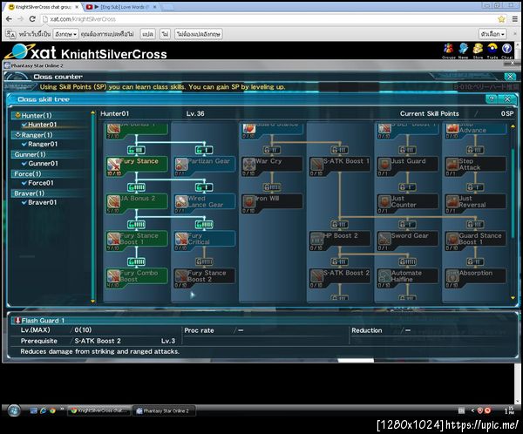The image size is (523, 434).
Task: Click the Partizan Gear skill icon
Action: pos(181,164)
